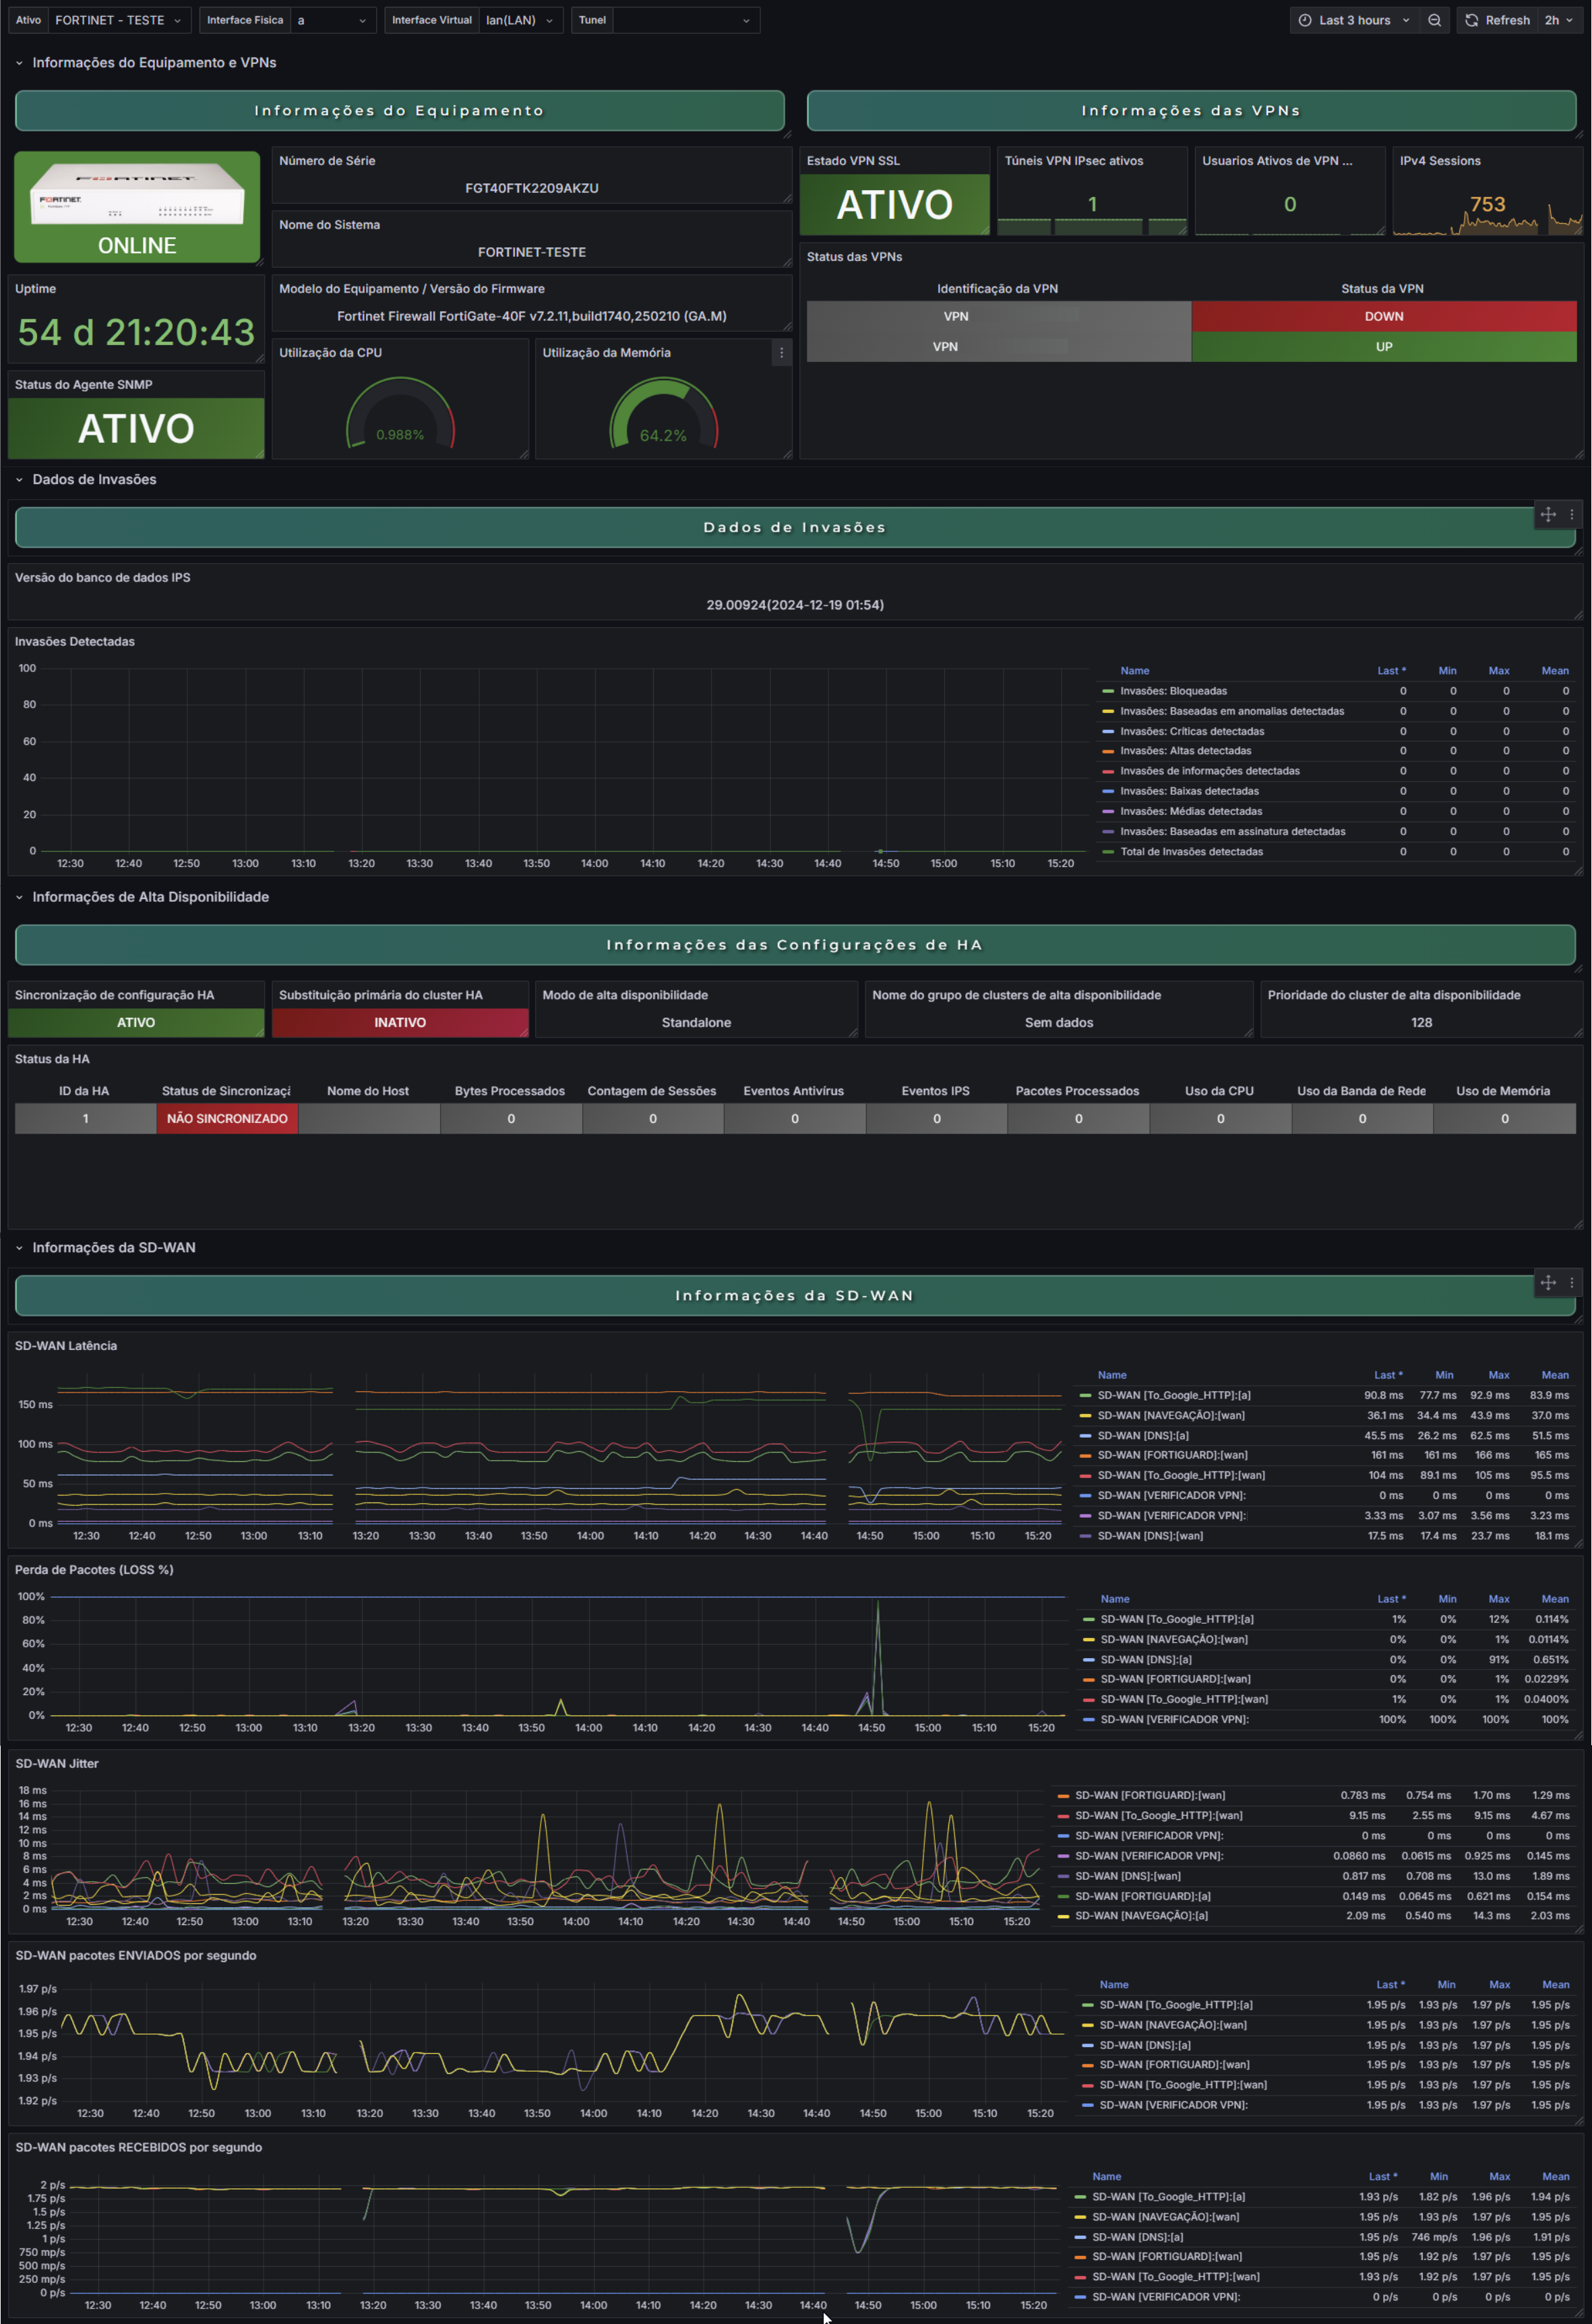
Task: Click ID da HA column header
Action: (84, 1091)
